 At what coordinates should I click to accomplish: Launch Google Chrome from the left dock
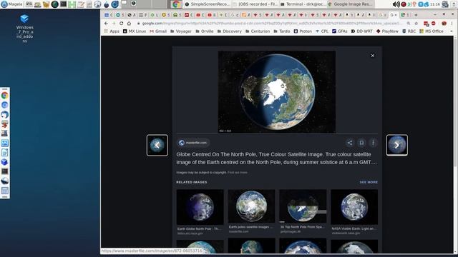[5, 95]
